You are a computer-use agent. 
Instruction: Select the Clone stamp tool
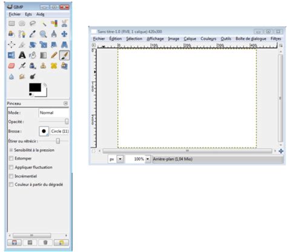point(44,65)
